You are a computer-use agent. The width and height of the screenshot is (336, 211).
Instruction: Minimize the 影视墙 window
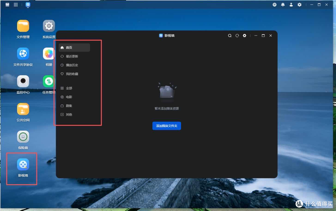256,35
